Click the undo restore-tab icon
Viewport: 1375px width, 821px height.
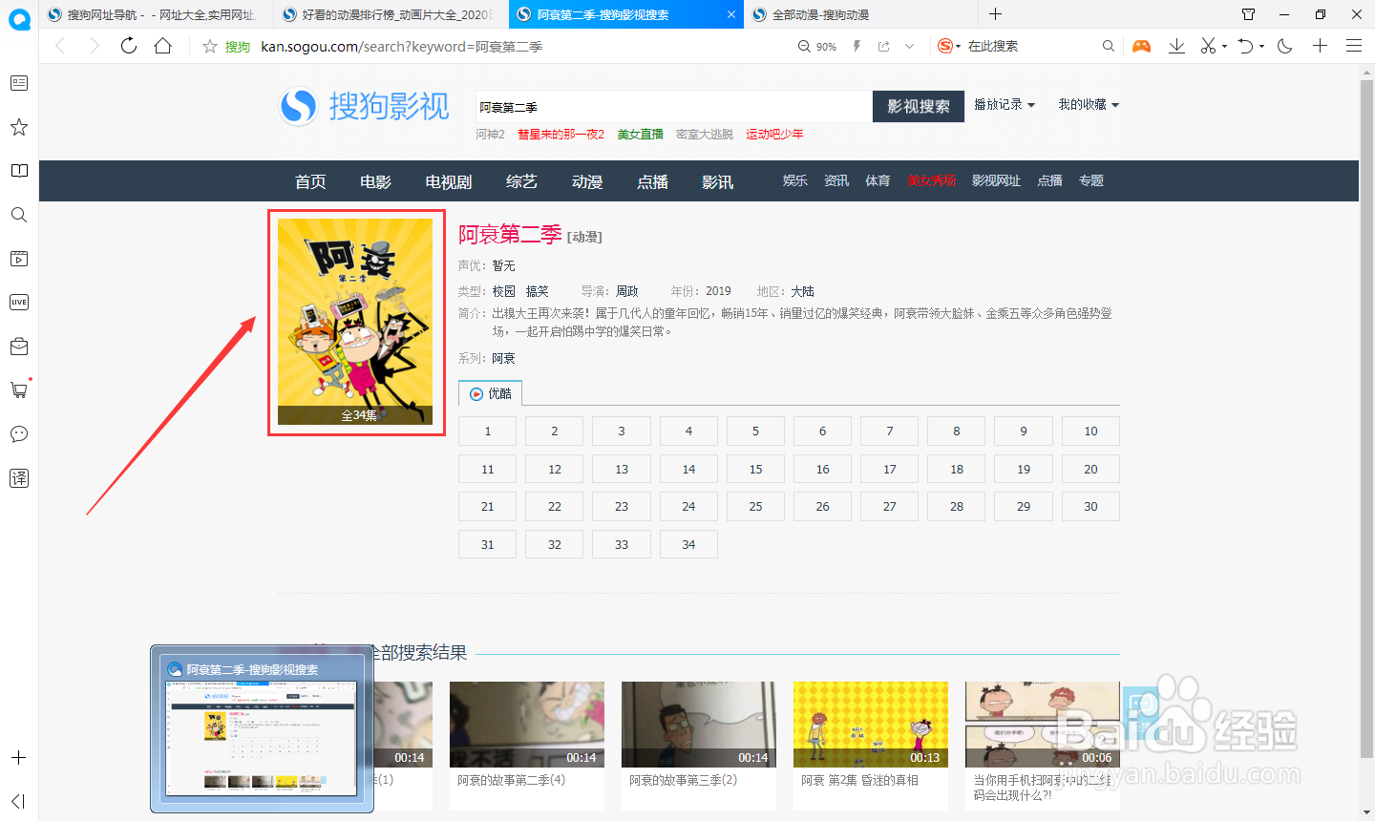[1245, 46]
